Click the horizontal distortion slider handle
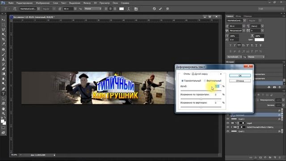 [201, 99]
